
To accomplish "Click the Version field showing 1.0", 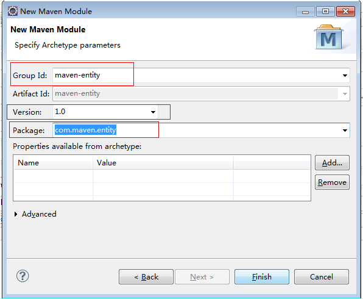I will pyautogui.click(x=101, y=112).
